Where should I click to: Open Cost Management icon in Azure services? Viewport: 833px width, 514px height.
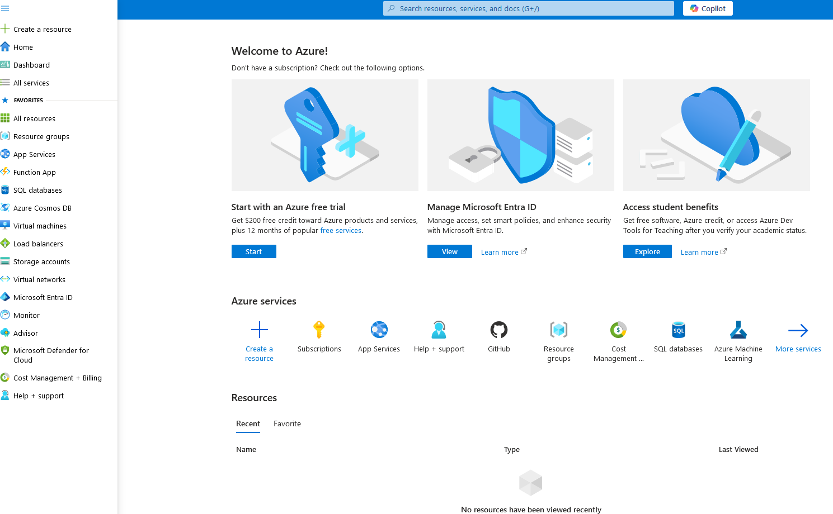coord(618,330)
